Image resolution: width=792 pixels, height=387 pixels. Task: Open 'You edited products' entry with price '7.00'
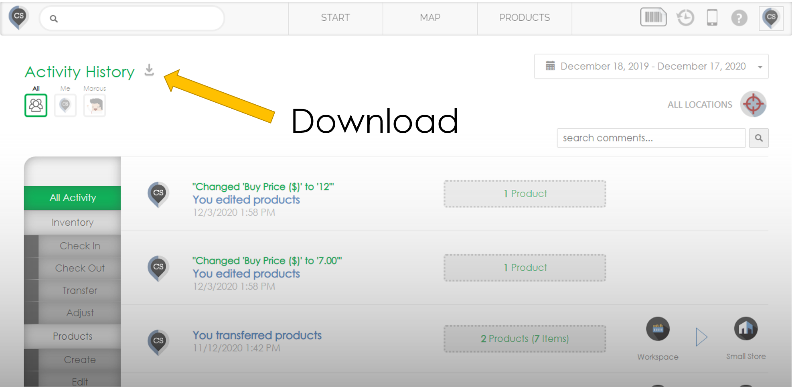tap(246, 274)
